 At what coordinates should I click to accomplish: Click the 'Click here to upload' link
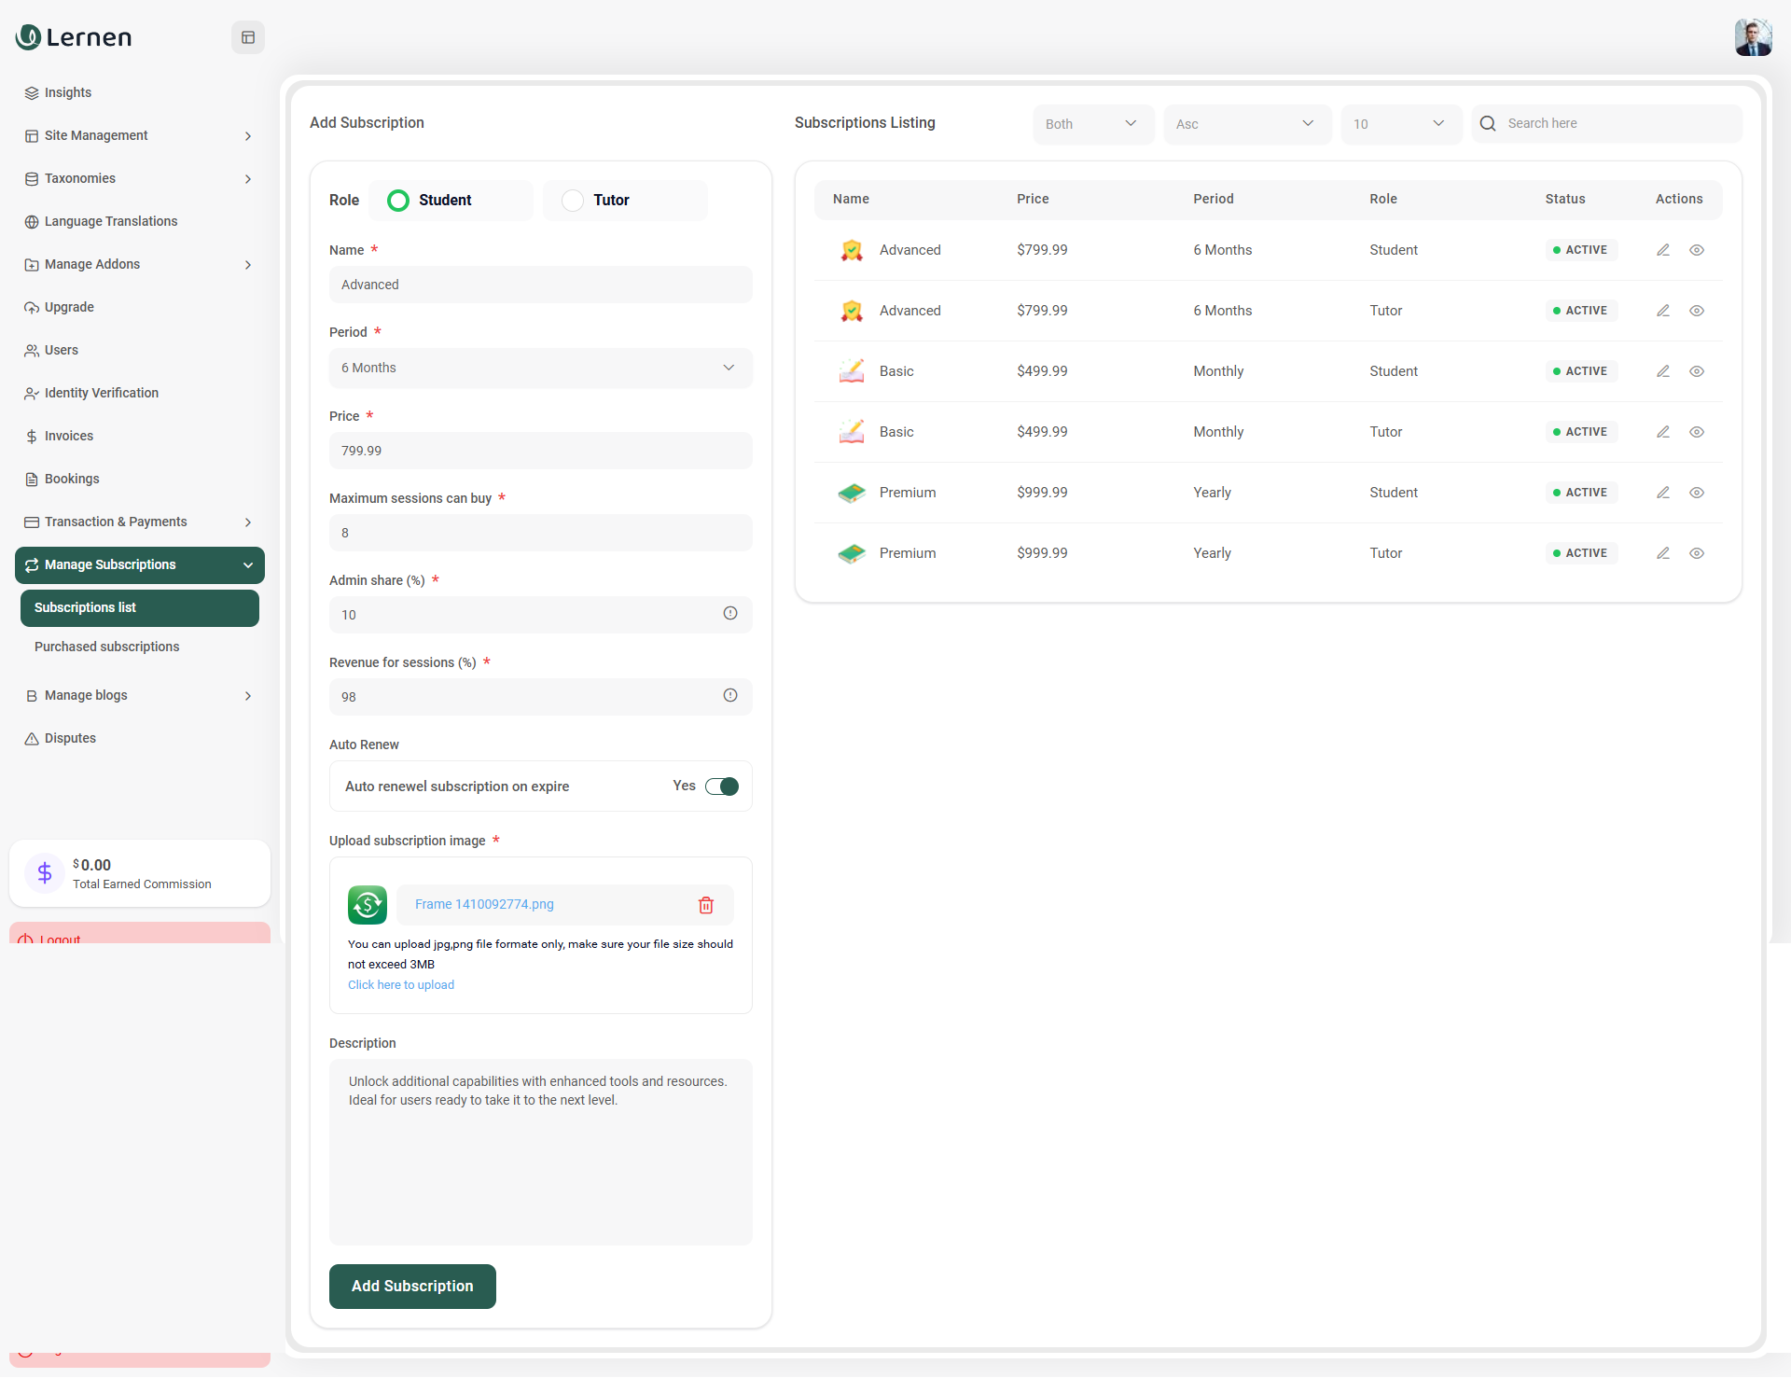pos(401,985)
